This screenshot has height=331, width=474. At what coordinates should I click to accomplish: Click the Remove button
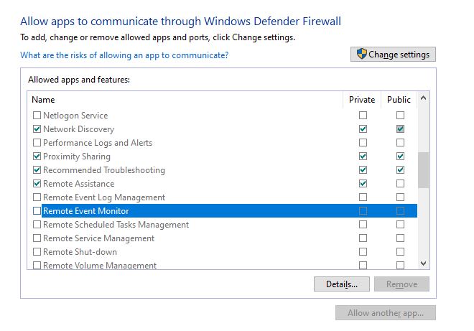pos(401,284)
